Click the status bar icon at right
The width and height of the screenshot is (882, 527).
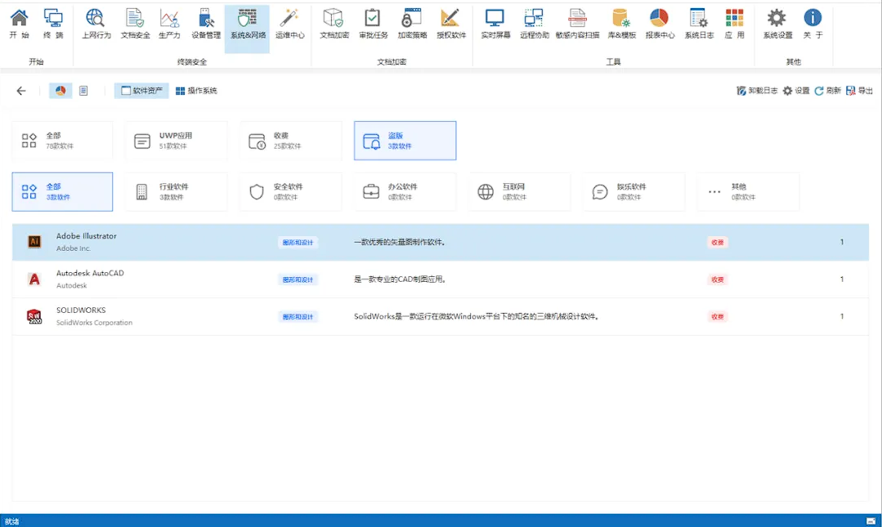[x=871, y=521]
